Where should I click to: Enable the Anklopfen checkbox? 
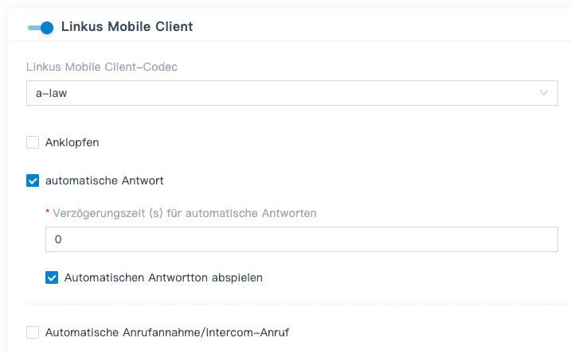(33, 142)
